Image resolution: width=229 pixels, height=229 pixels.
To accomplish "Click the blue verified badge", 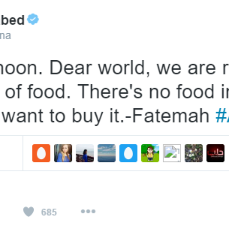I will (x=34, y=20).
